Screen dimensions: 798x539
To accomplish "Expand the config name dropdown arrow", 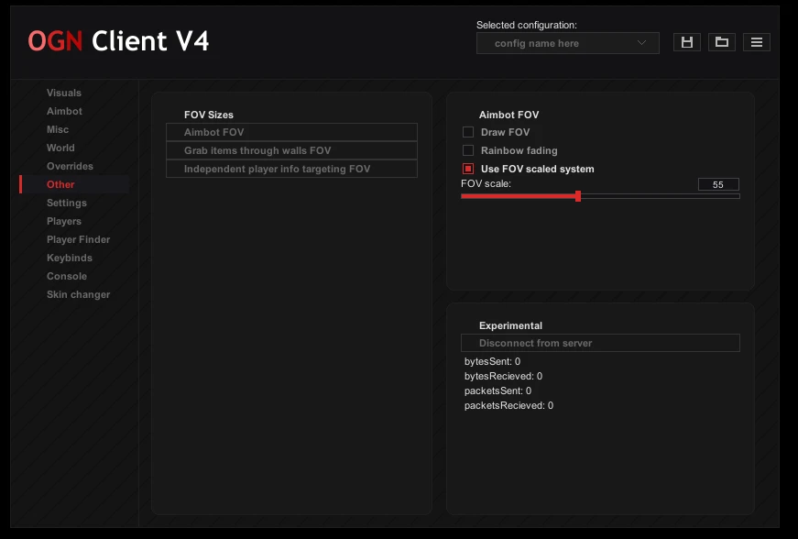I will click(641, 43).
